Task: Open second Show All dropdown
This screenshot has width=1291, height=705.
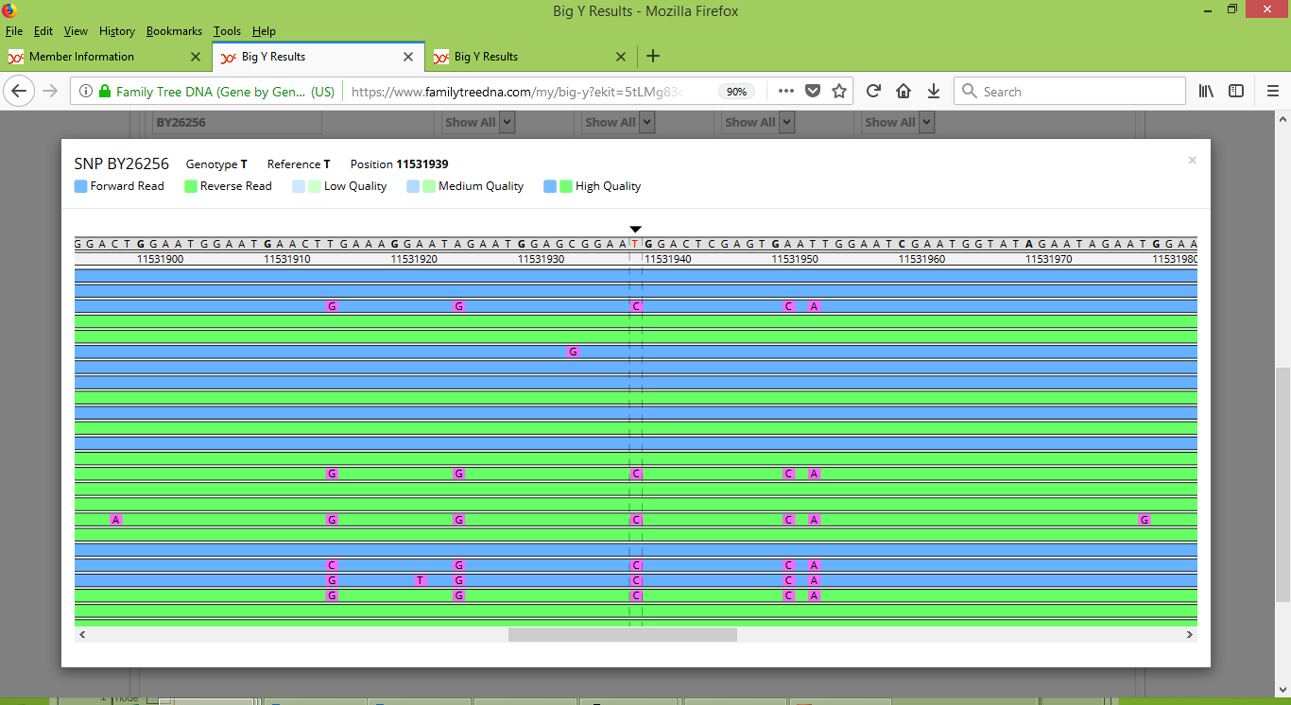Action: coord(619,122)
